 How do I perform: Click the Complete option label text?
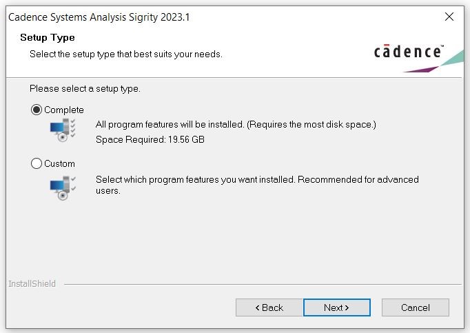pyautogui.click(x=64, y=110)
